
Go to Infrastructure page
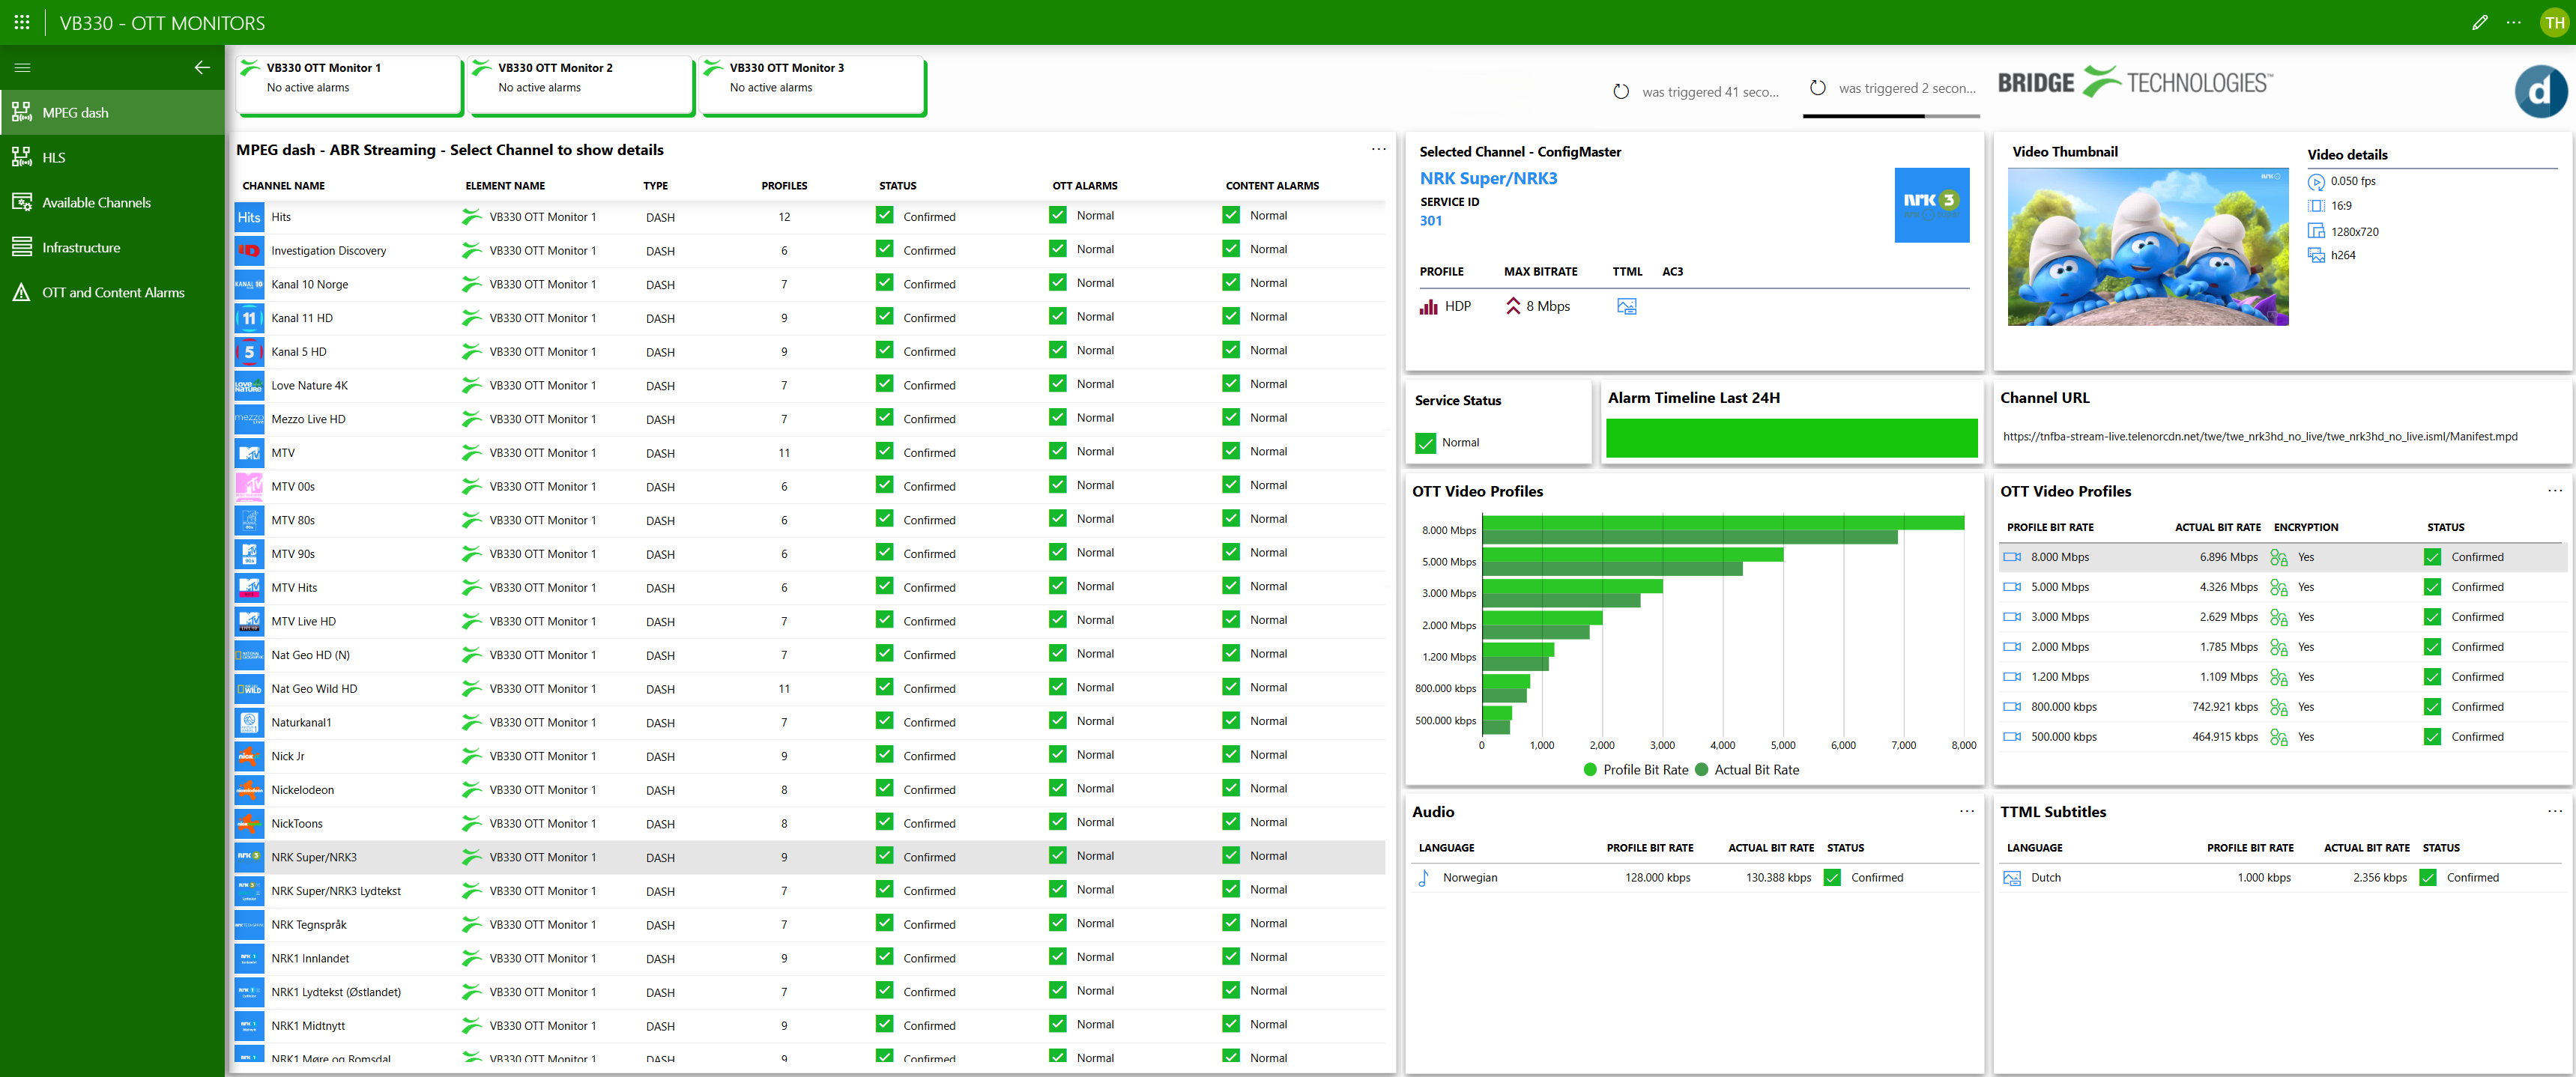coord(113,247)
